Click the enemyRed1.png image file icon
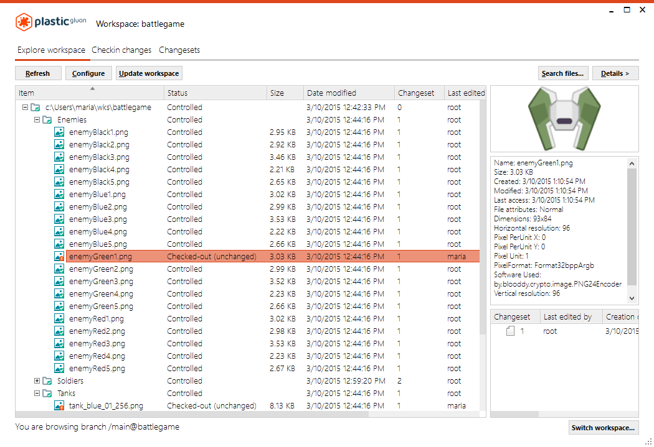 (59, 319)
